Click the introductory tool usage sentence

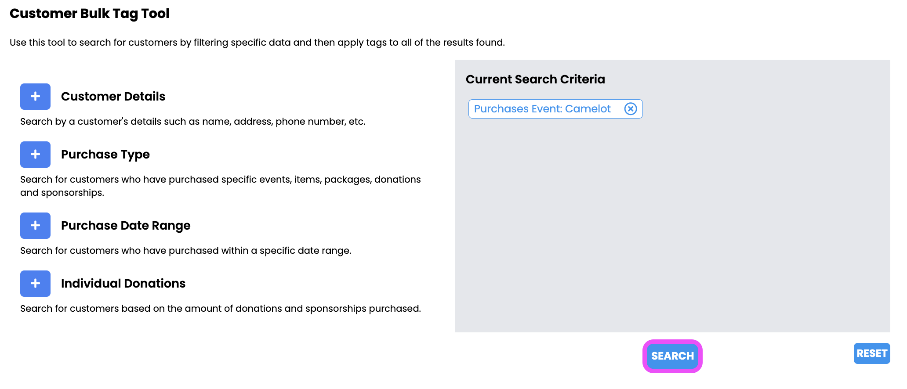[257, 43]
